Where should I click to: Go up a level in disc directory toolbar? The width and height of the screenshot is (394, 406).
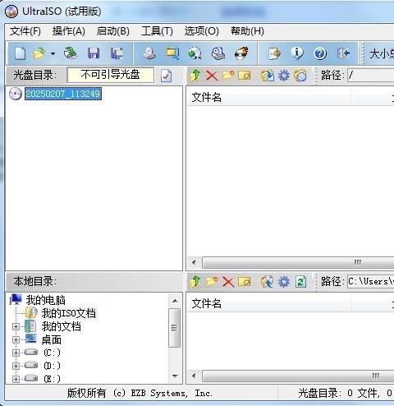tap(195, 75)
